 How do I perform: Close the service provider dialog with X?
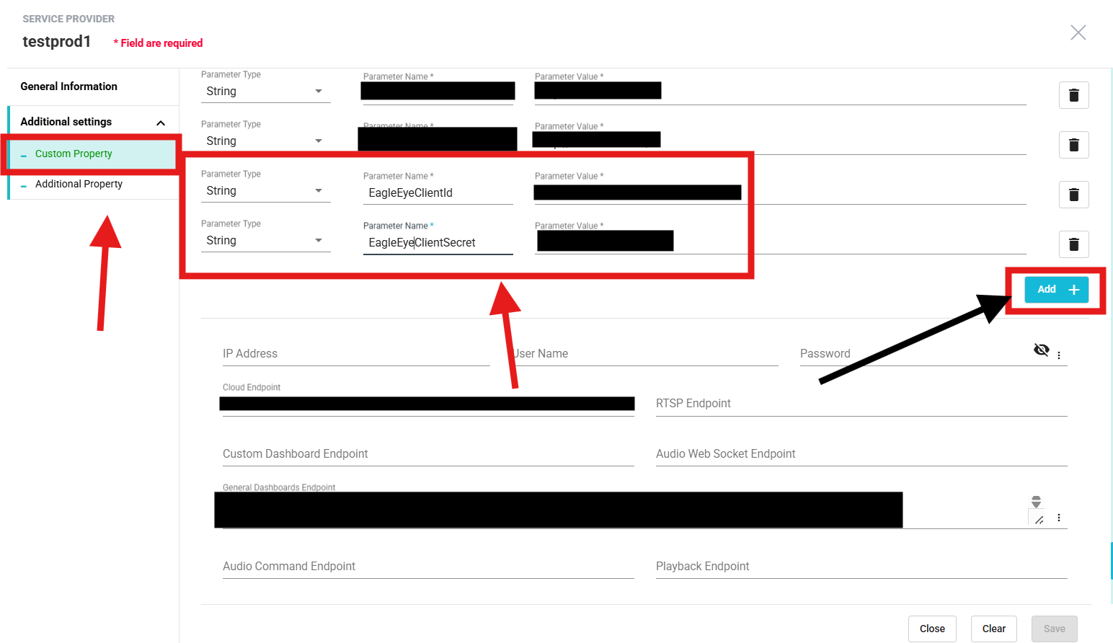point(1078,32)
